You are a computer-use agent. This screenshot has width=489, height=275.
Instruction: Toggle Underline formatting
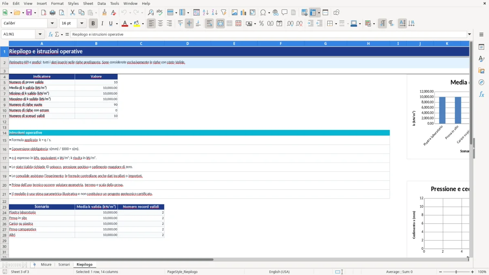110,24
